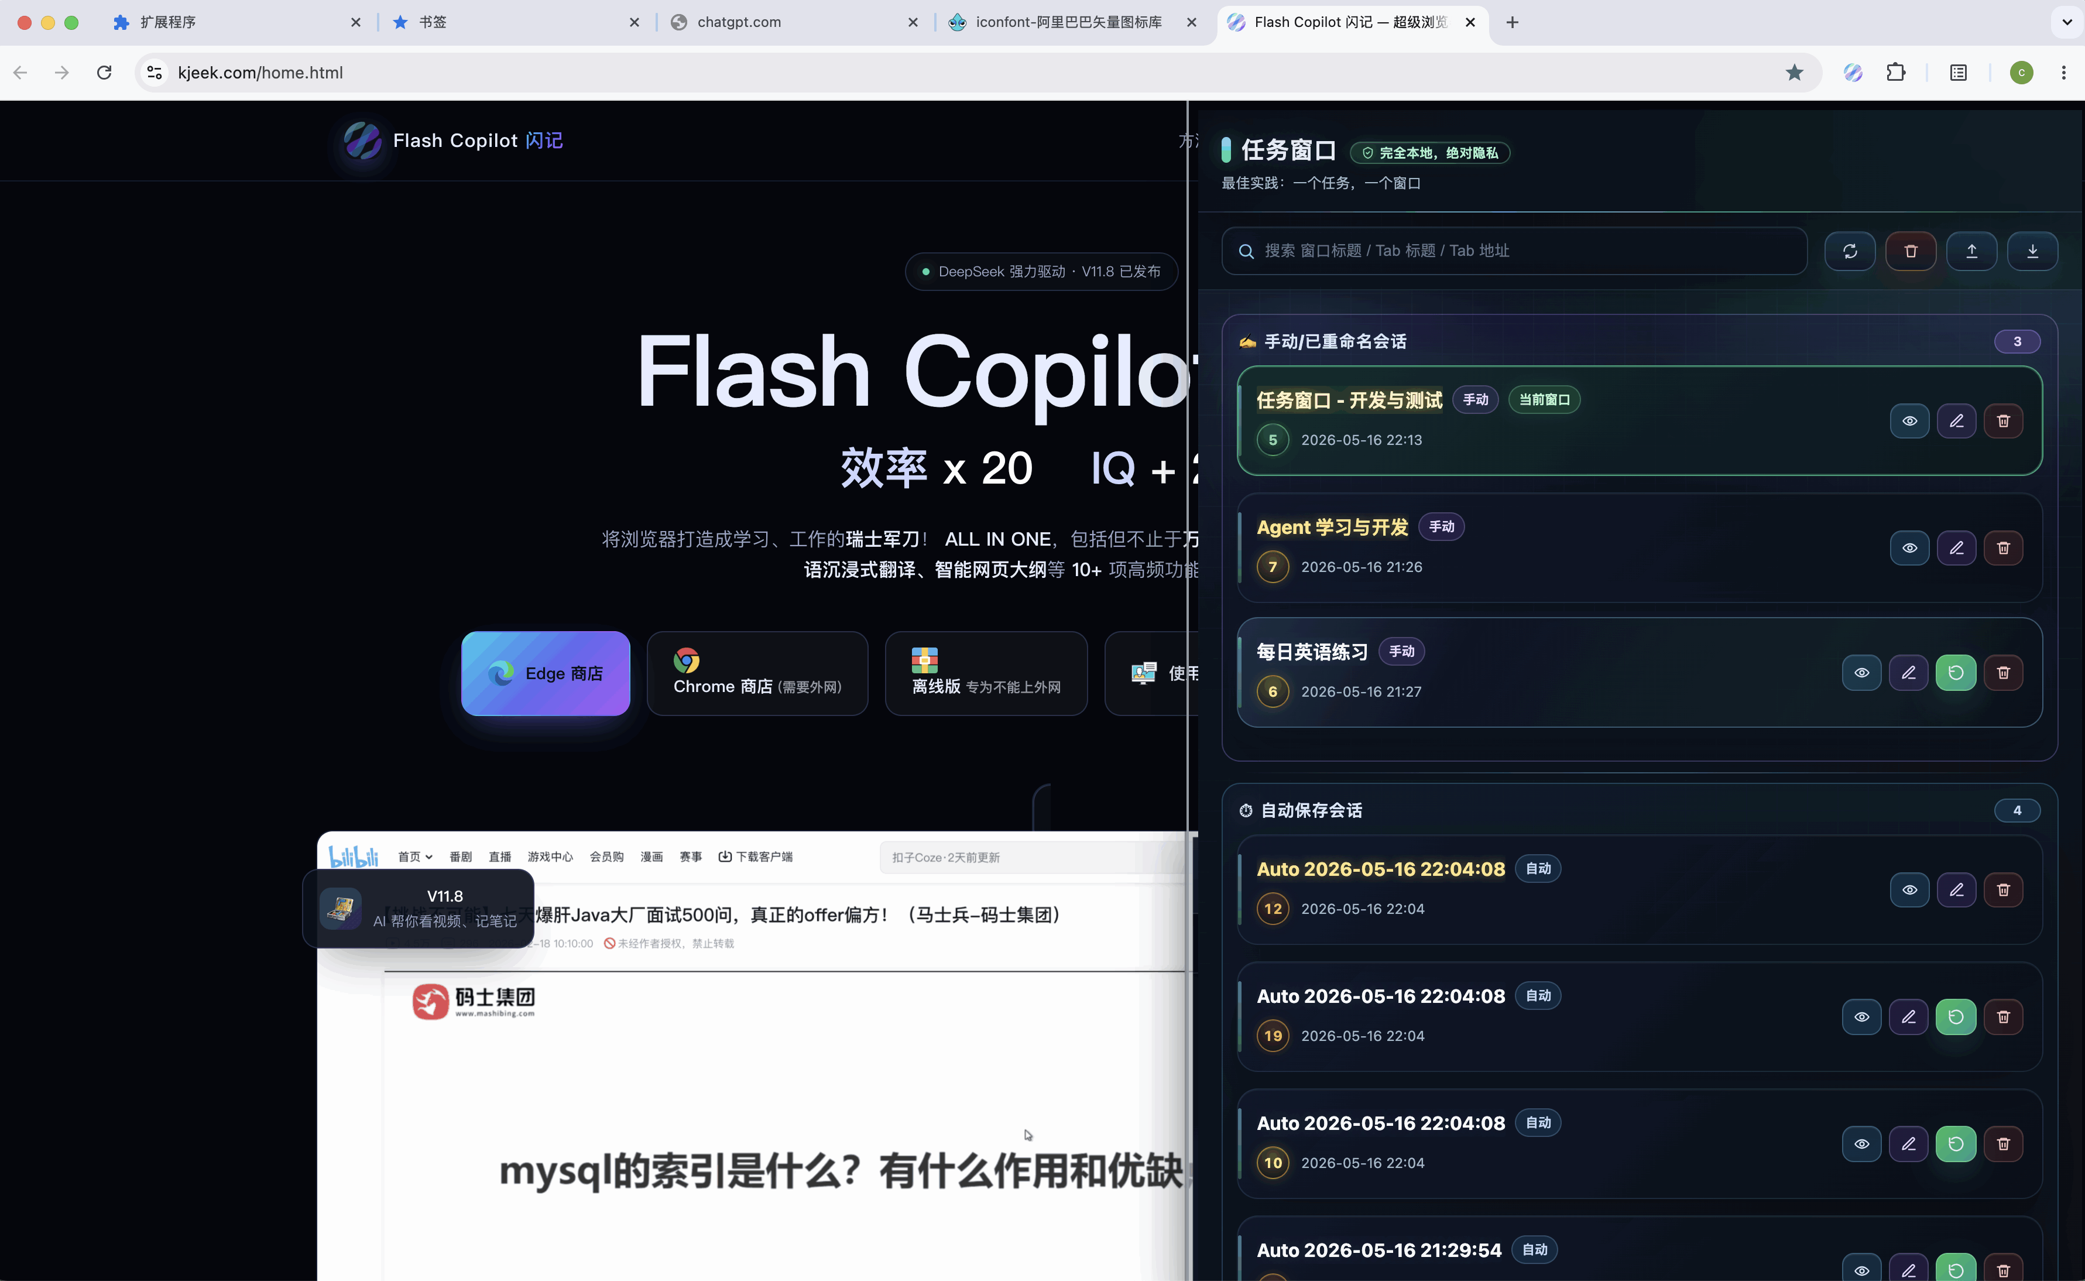The image size is (2085, 1281).
Task: Delete session '任务窗口 - 开发与测试' via trash icon
Action: (x=2004, y=421)
